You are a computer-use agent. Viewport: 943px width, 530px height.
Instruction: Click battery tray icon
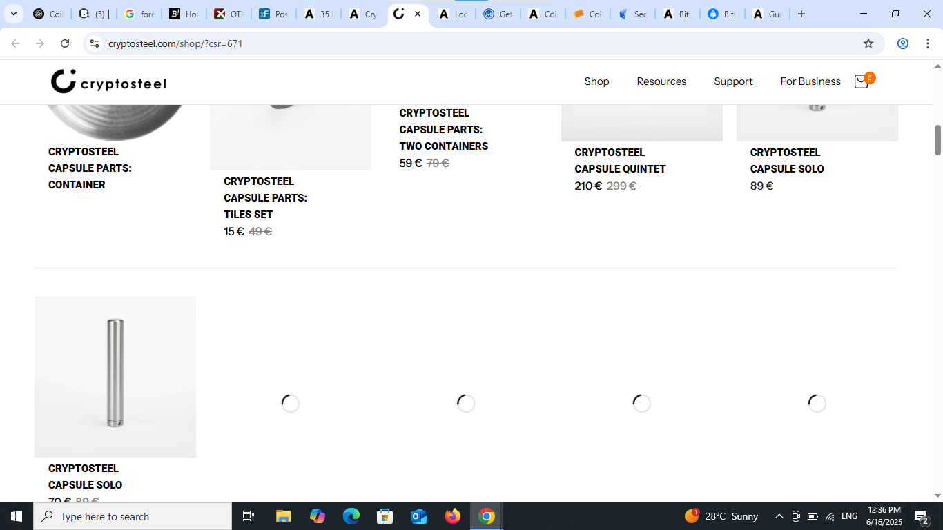click(x=813, y=516)
